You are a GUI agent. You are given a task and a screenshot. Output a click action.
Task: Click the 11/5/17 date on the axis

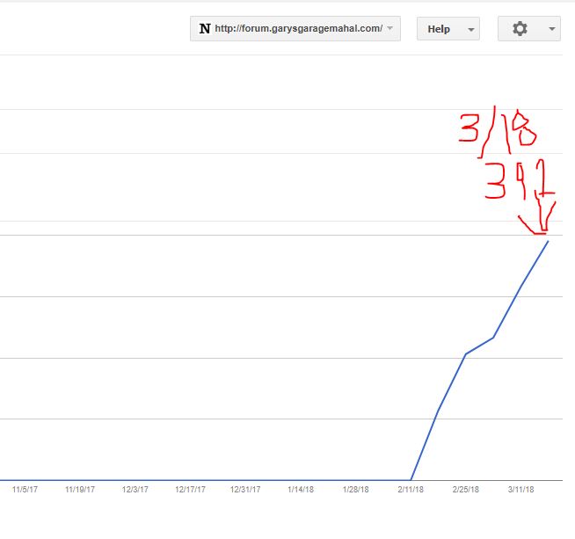tap(25, 489)
